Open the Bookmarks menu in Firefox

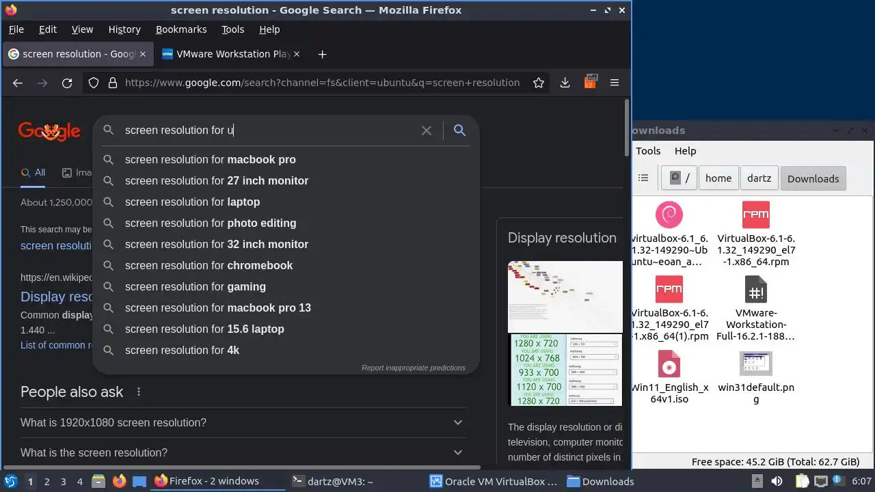(x=181, y=29)
